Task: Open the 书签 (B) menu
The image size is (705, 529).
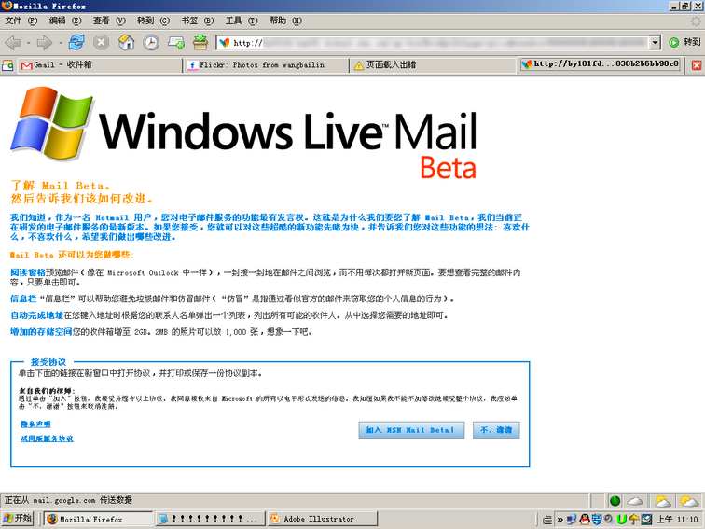Action: (198, 21)
